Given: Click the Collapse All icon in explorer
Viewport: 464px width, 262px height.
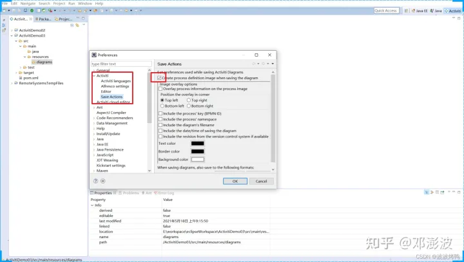Looking at the screenshot, I should [72, 25].
